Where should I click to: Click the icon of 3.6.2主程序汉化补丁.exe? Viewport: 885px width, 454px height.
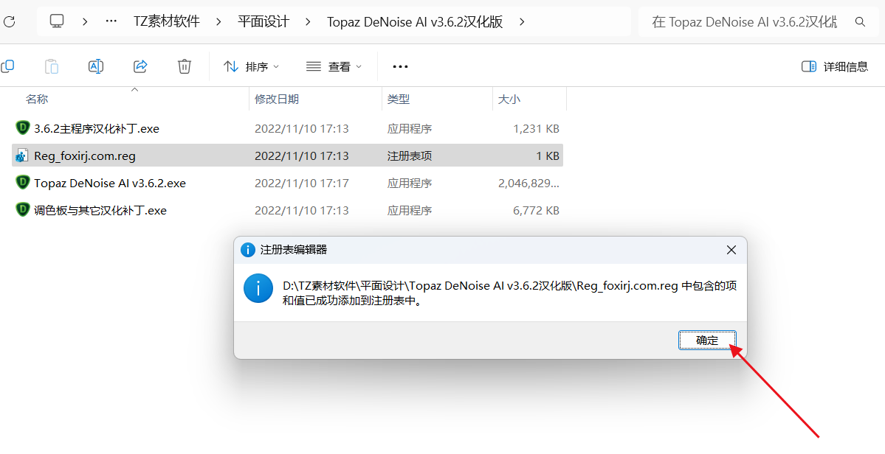pyautogui.click(x=23, y=128)
